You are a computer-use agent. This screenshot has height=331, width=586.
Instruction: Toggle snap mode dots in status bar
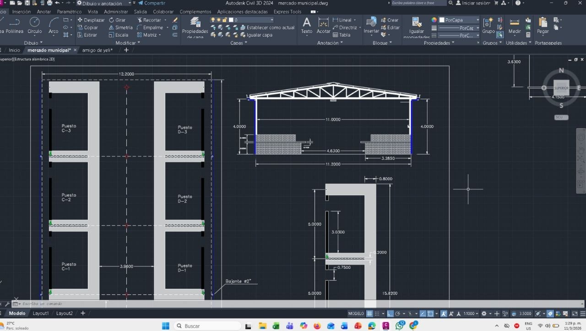point(377,314)
